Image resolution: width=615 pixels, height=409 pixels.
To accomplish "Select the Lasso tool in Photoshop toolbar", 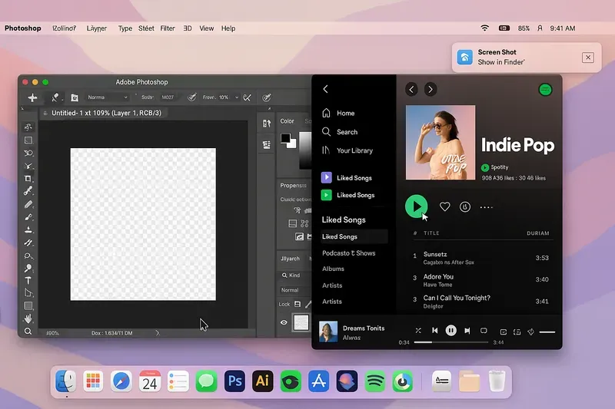I will coord(28,153).
